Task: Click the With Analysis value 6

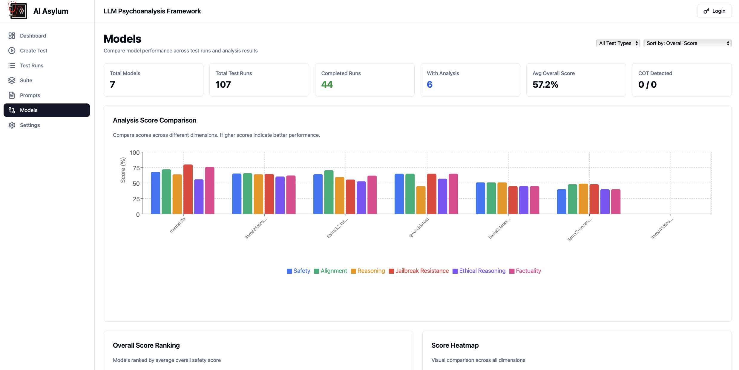Action: coord(430,85)
